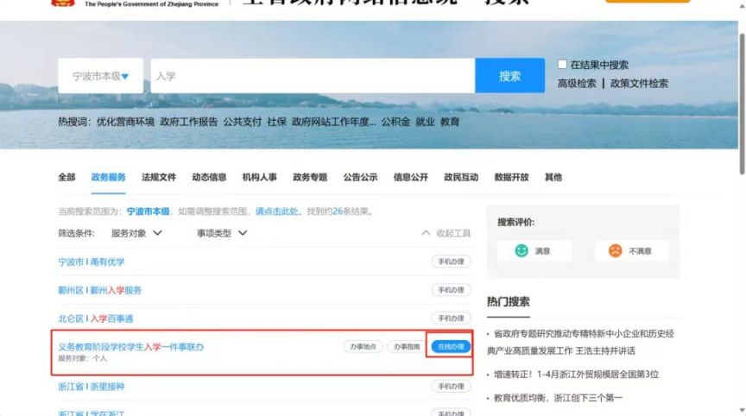Open result 宁波市 | 甬有优学

pyautogui.click(x=92, y=262)
